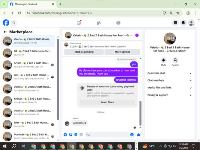Open conversation information purple icon
Viewport: 200px width, 150px height.
point(137,35)
